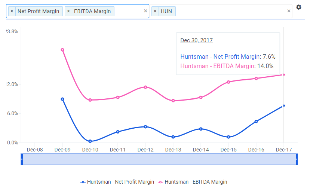This screenshot has height=190, width=310.
Task: Select the Dec-17 EBITDA Margin data point
Action: tap(284, 75)
